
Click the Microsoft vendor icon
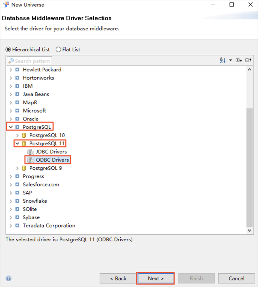pyautogui.click(x=17, y=111)
